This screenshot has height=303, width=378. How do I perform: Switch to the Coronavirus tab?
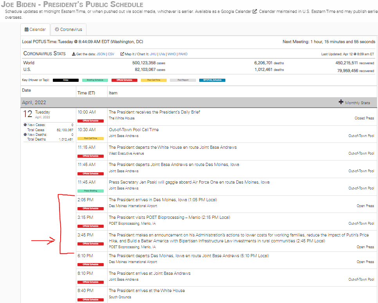(68, 29)
